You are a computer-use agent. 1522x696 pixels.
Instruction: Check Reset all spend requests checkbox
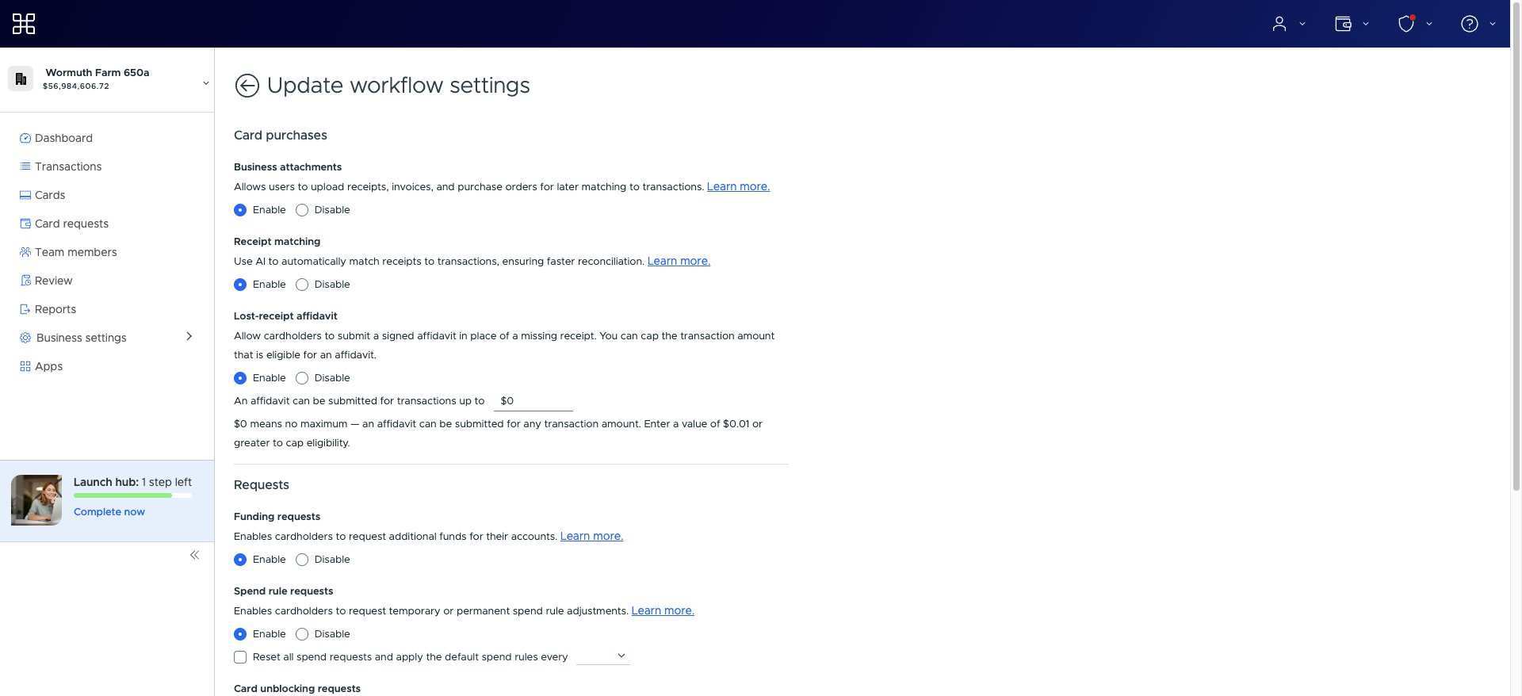pyautogui.click(x=240, y=657)
